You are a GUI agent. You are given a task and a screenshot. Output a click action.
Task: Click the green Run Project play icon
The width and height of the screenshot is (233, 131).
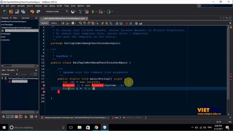(93, 11)
